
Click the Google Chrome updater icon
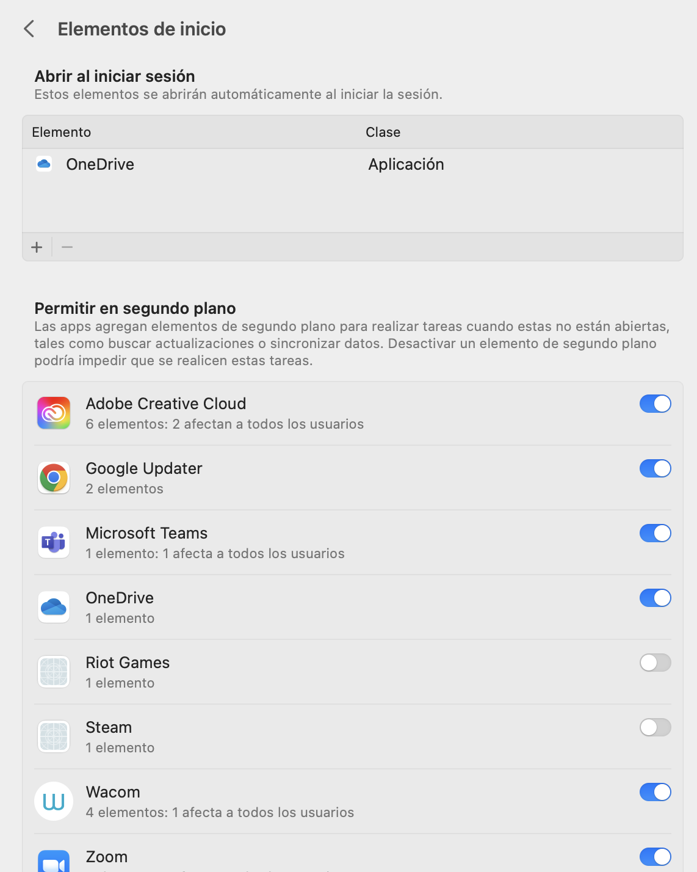(54, 478)
